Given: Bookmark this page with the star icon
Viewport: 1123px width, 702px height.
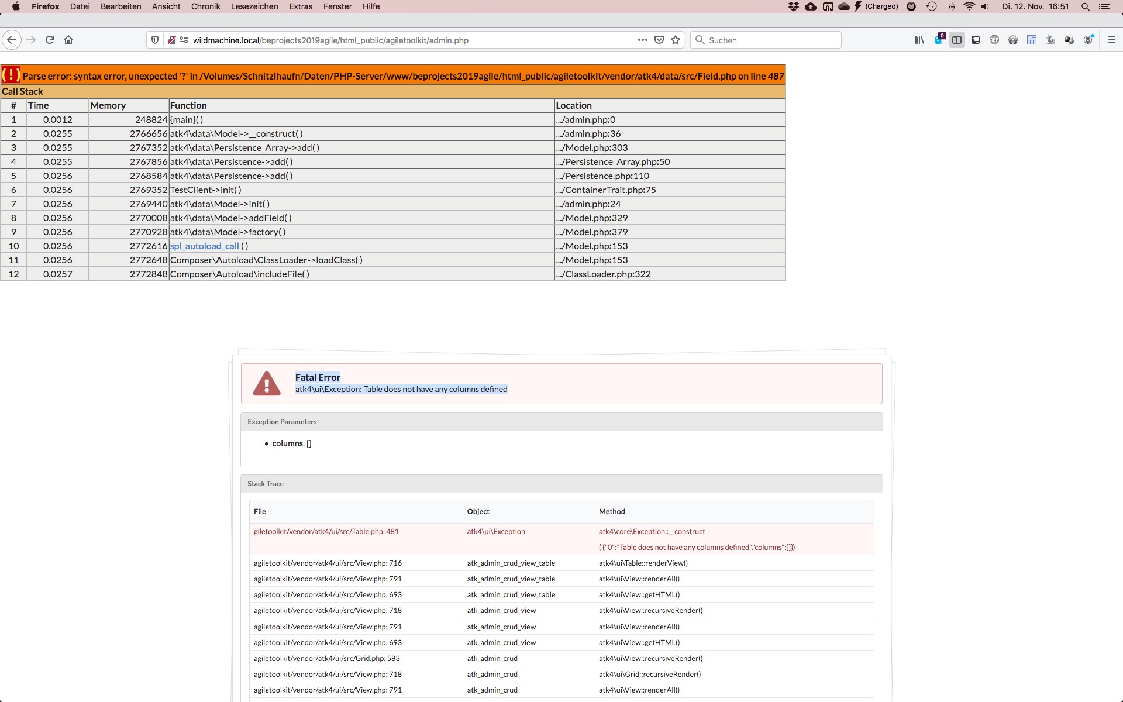Looking at the screenshot, I should [x=676, y=40].
